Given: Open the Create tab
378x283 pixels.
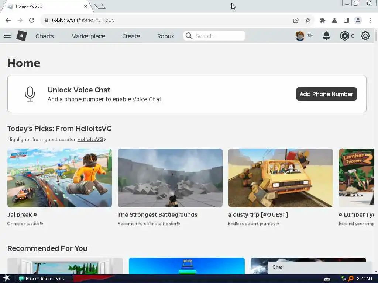Looking at the screenshot, I should coord(131,36).
